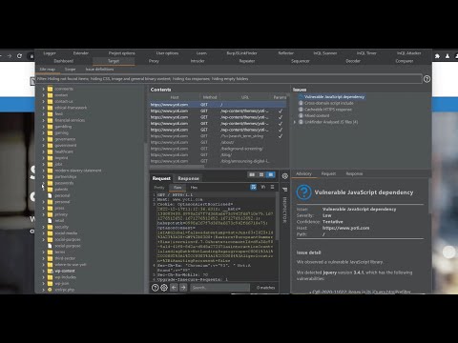Select the Hex view tab
This screenshot has height=343, width=458.
pyautogui.click(x=194, y=188)
